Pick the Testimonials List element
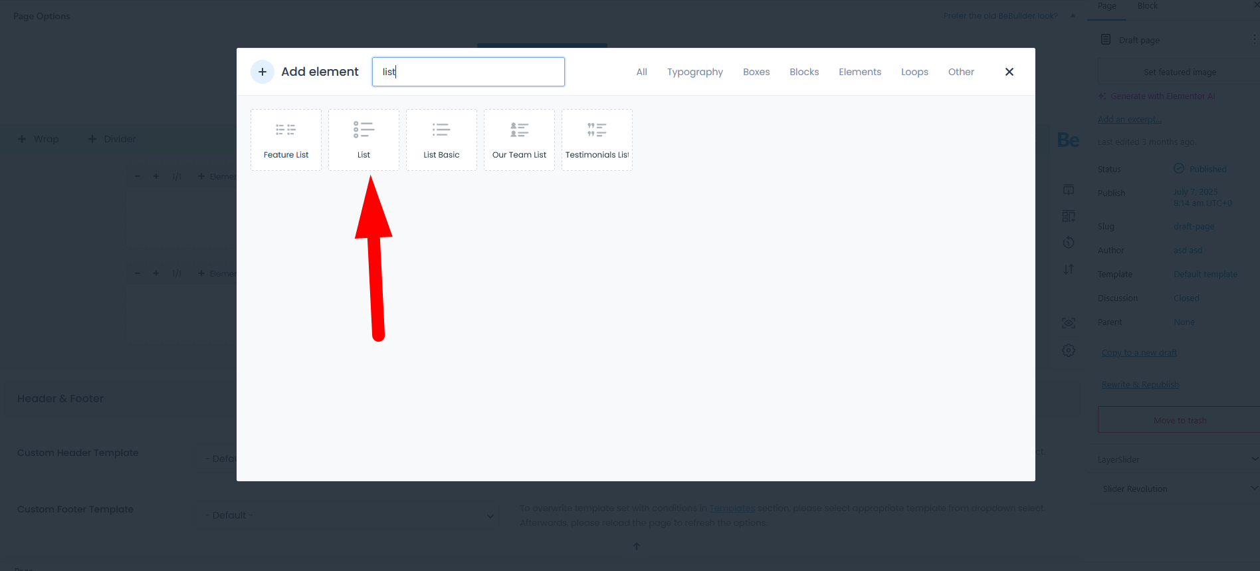The height and width of the screenshot is (571, 1260). [597, 140]
